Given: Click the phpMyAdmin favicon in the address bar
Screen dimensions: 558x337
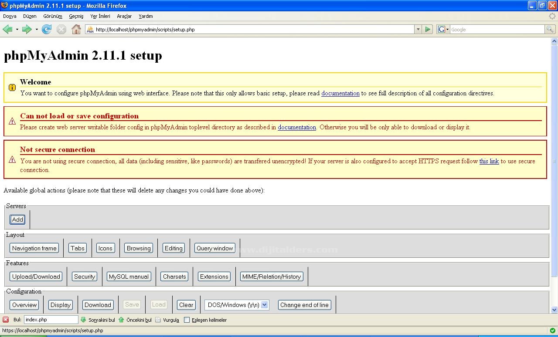Looking at the screenshot, I should pos(90,30).
